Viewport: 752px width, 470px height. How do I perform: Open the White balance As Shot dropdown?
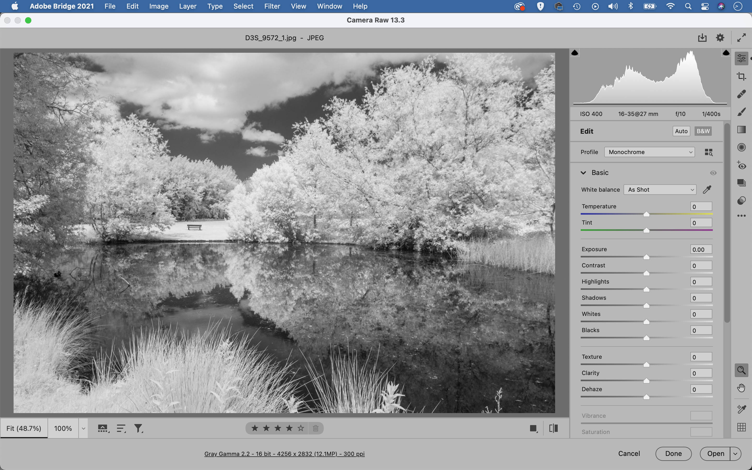click(x=660, y=190)
